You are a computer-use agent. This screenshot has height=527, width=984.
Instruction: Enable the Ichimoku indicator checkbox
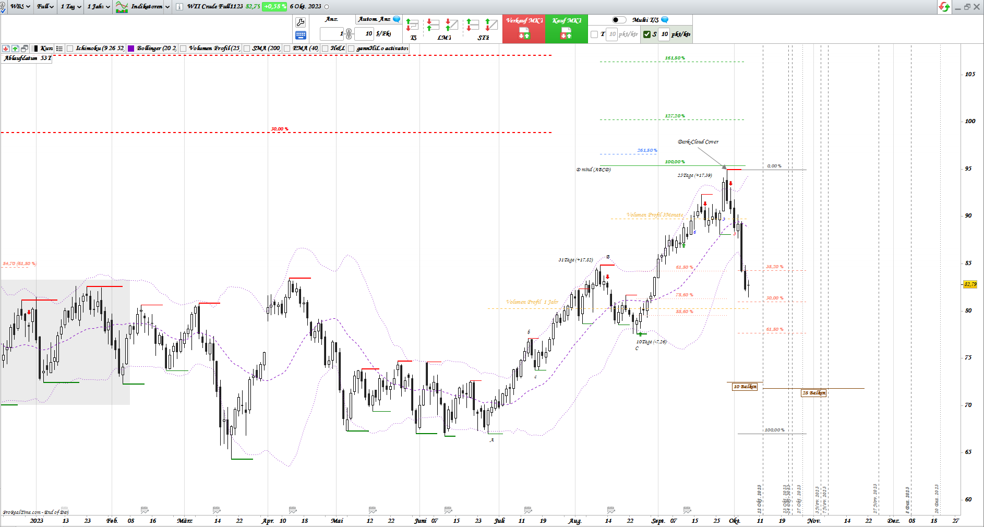click(70, 49)
